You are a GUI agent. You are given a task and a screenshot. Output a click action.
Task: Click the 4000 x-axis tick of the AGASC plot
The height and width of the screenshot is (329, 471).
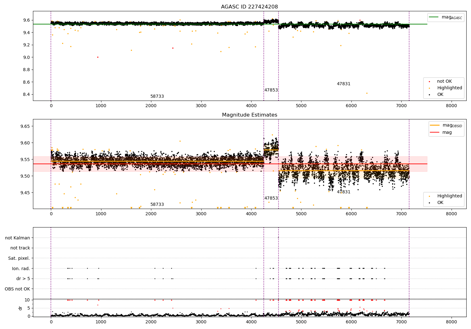pyautogui.click(x=251, y=106)
